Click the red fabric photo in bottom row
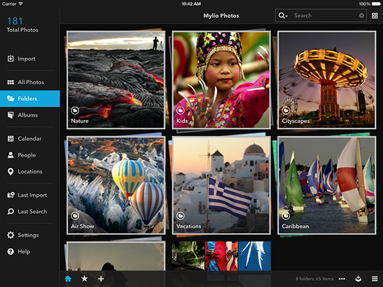Viewport: 383px width, 287px height. pos(222,256)
